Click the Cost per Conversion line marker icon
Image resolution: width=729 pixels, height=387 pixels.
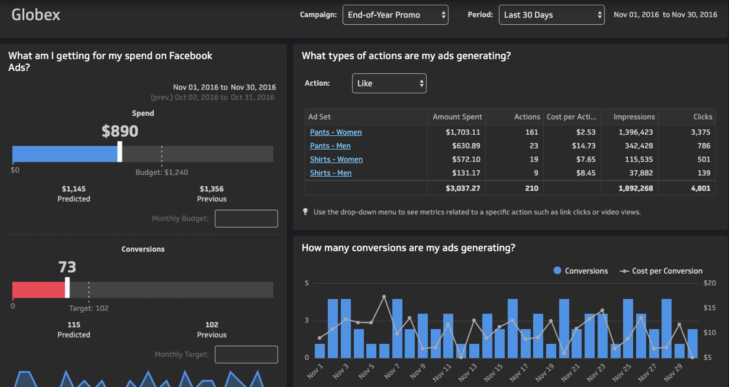(x=624, y=271)
